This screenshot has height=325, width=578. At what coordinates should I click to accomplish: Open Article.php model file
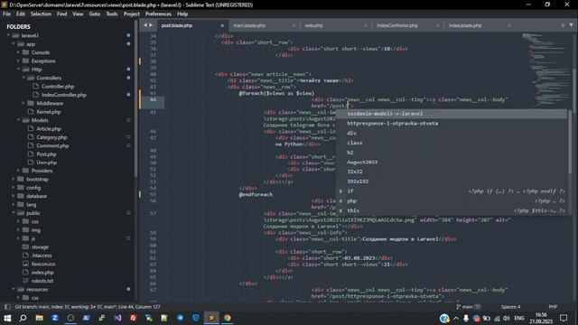(49, 128)
